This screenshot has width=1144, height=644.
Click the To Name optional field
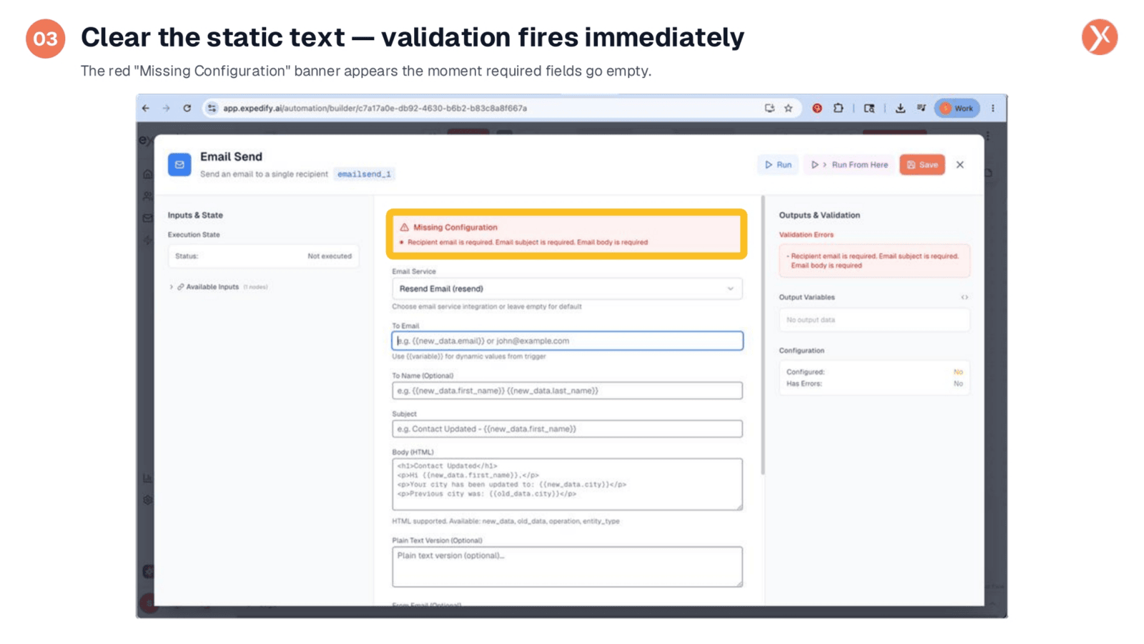coord(567,391)
